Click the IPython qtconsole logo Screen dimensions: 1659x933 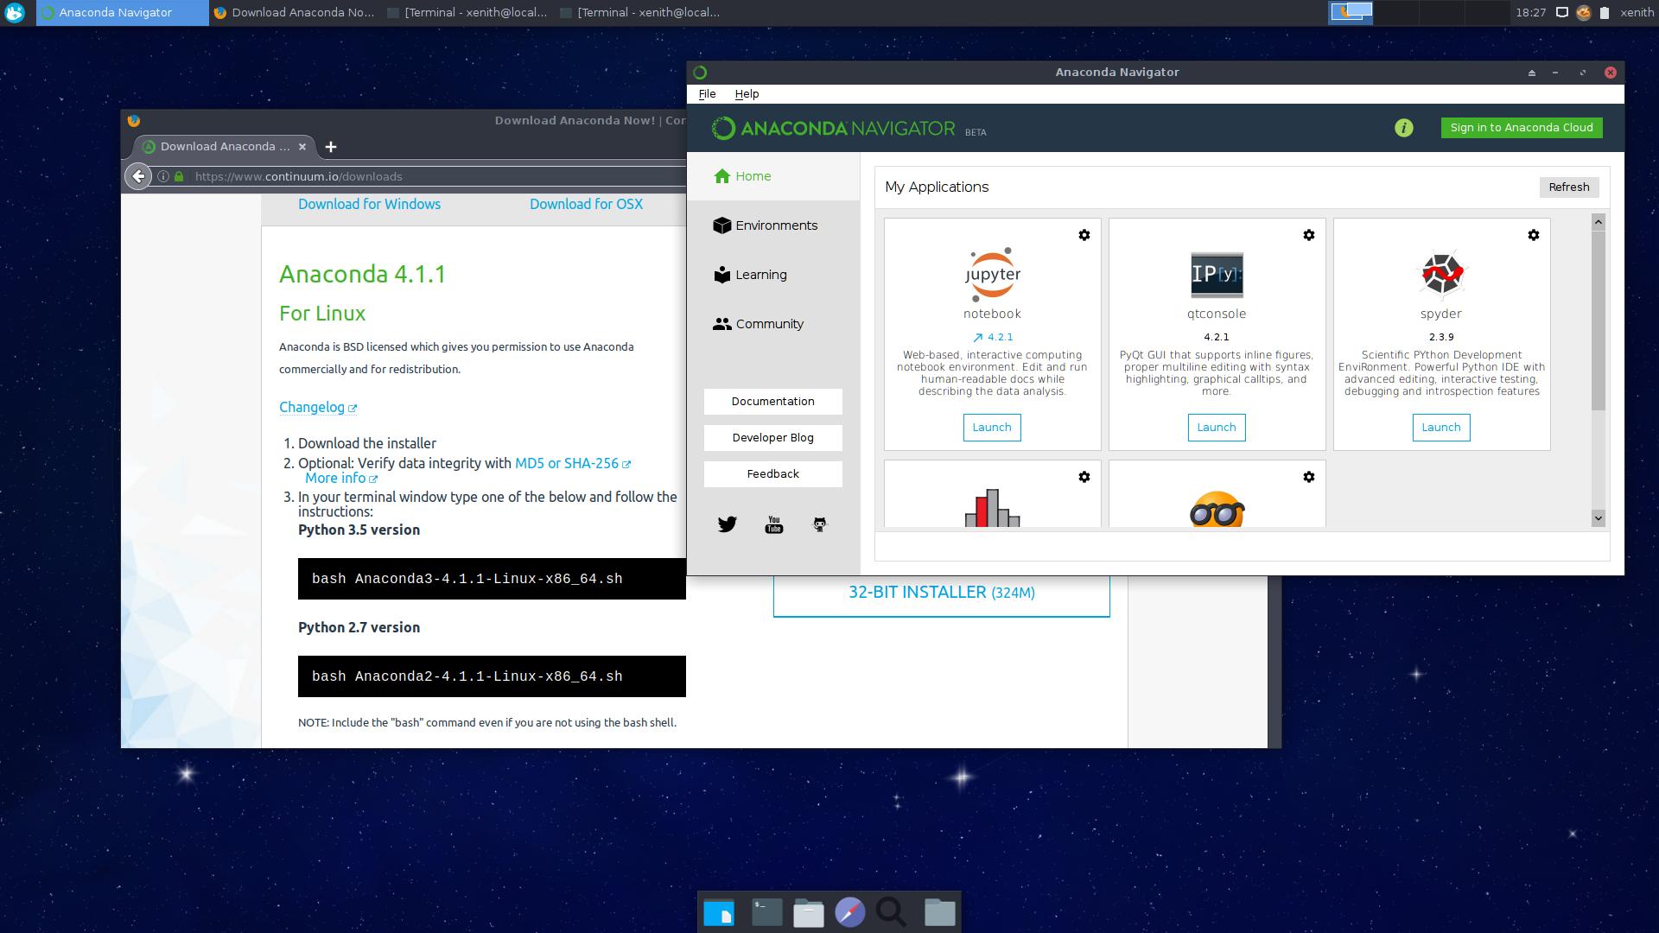pyautogui.click(x=1217, y=275)
